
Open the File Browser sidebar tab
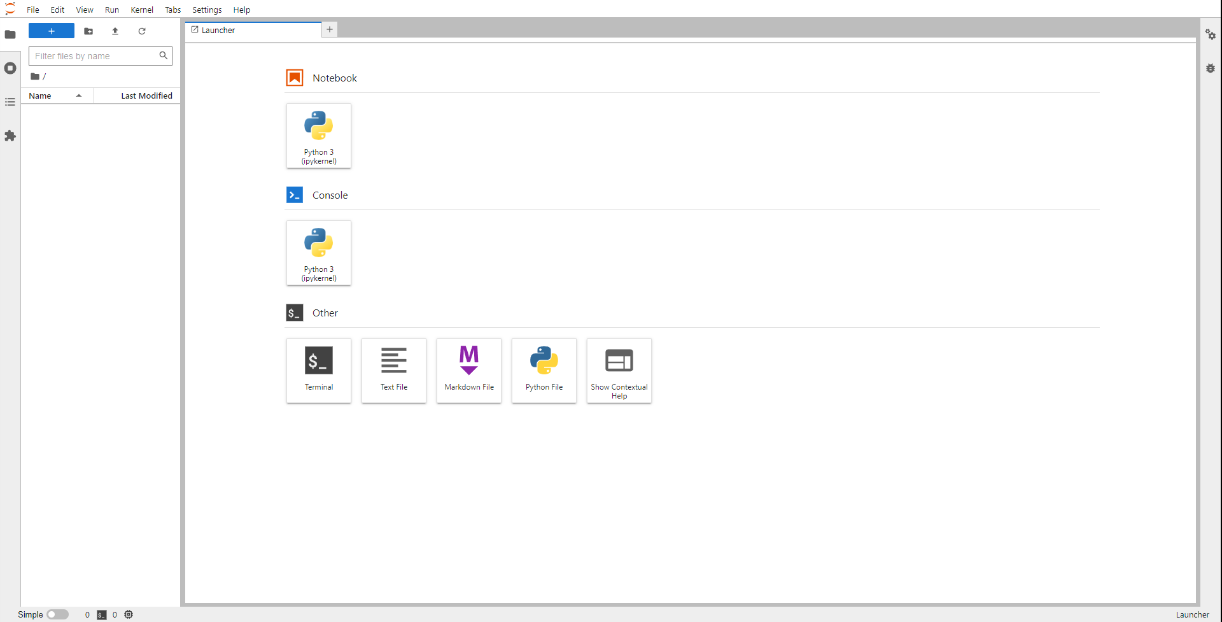10,34
